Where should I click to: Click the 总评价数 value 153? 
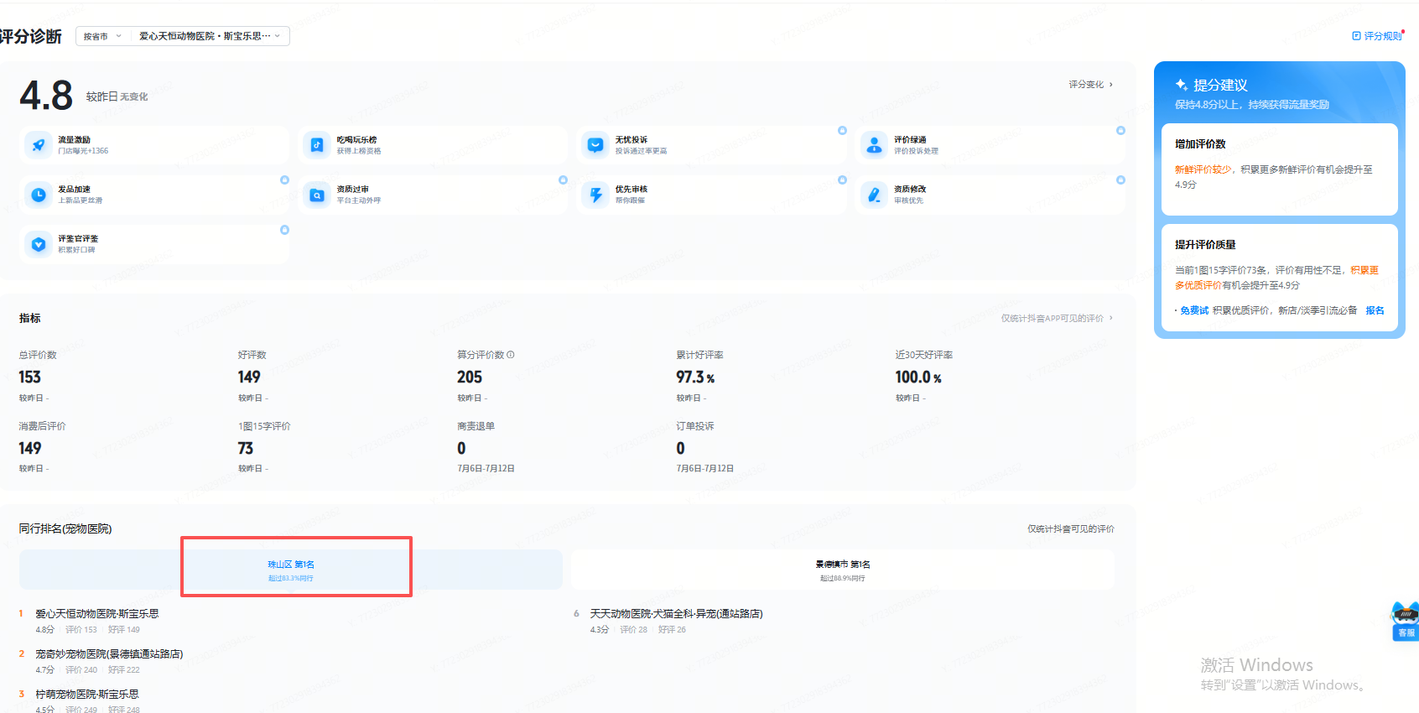coord(29,377)
